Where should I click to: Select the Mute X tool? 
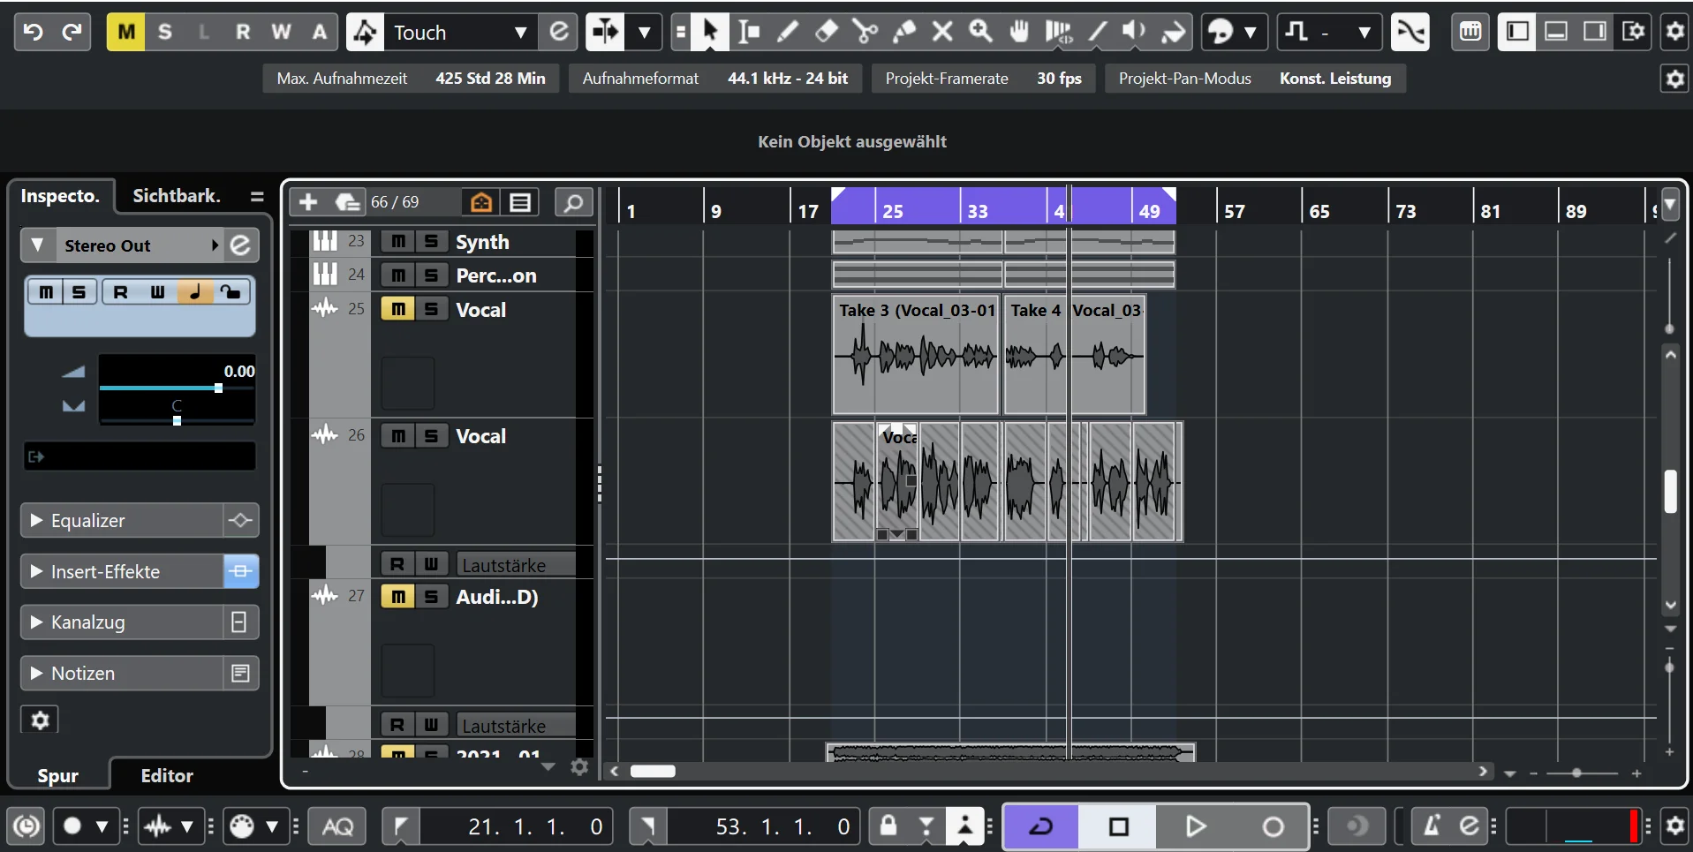tap(942, 33)
